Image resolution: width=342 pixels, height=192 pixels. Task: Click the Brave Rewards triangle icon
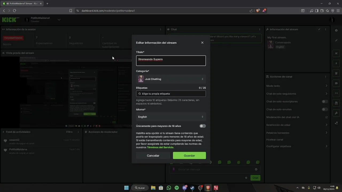264,11
